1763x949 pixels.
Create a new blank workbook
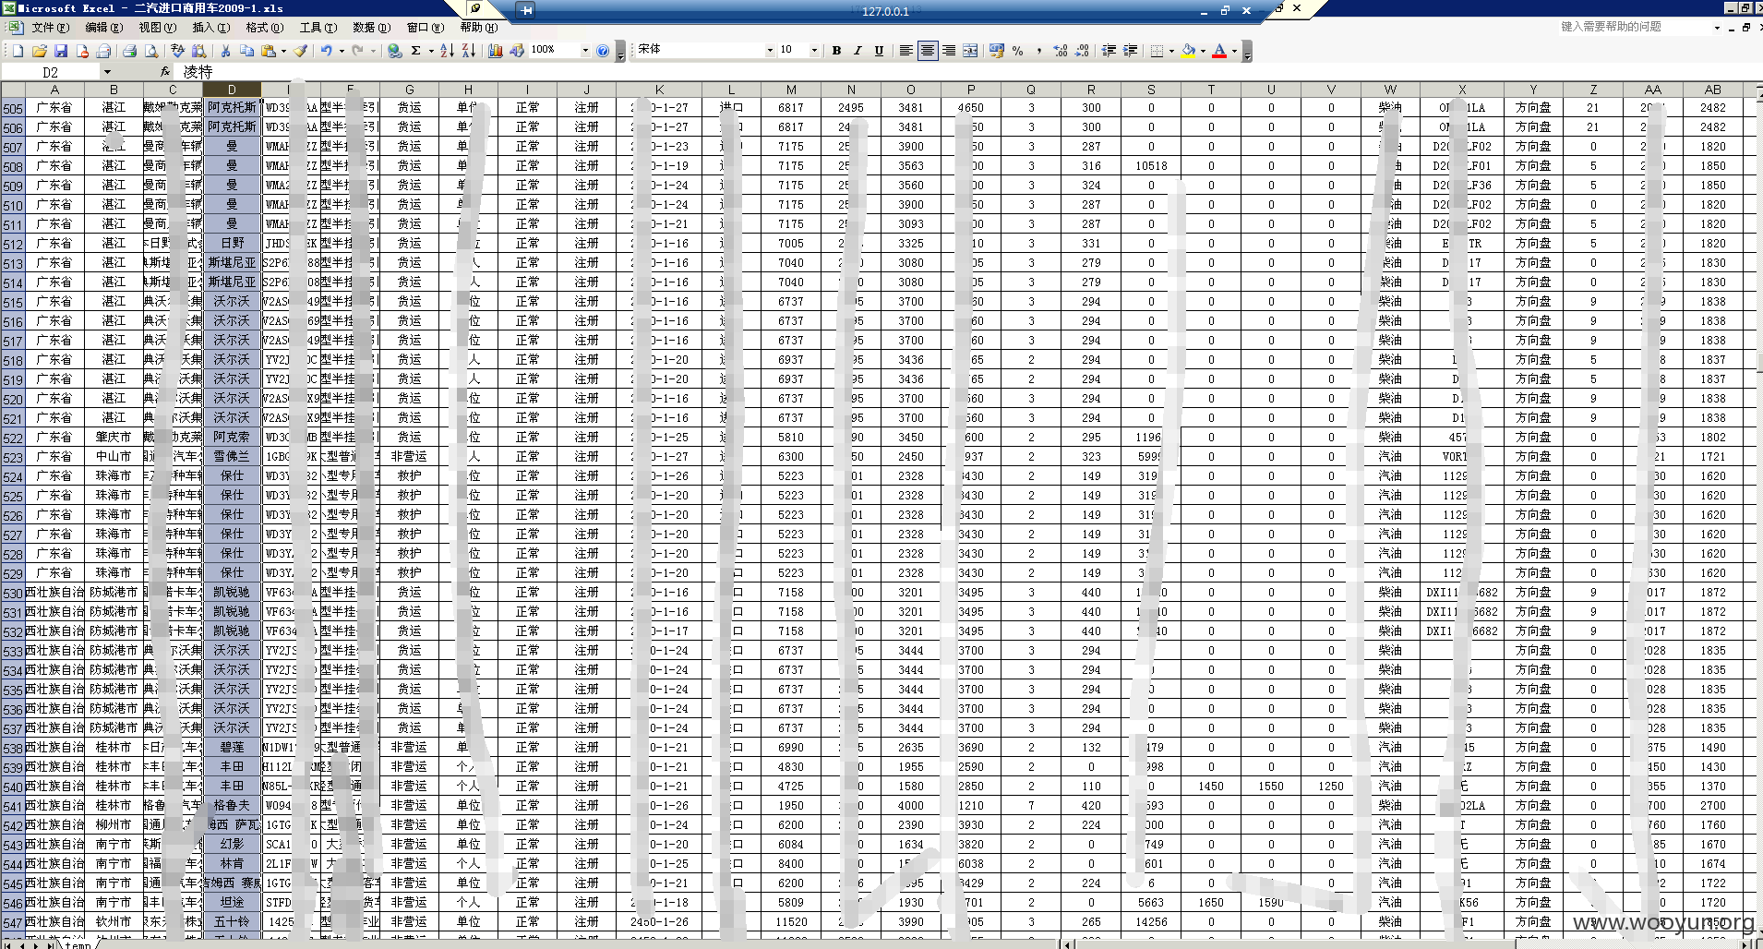[x=18, y=51]
